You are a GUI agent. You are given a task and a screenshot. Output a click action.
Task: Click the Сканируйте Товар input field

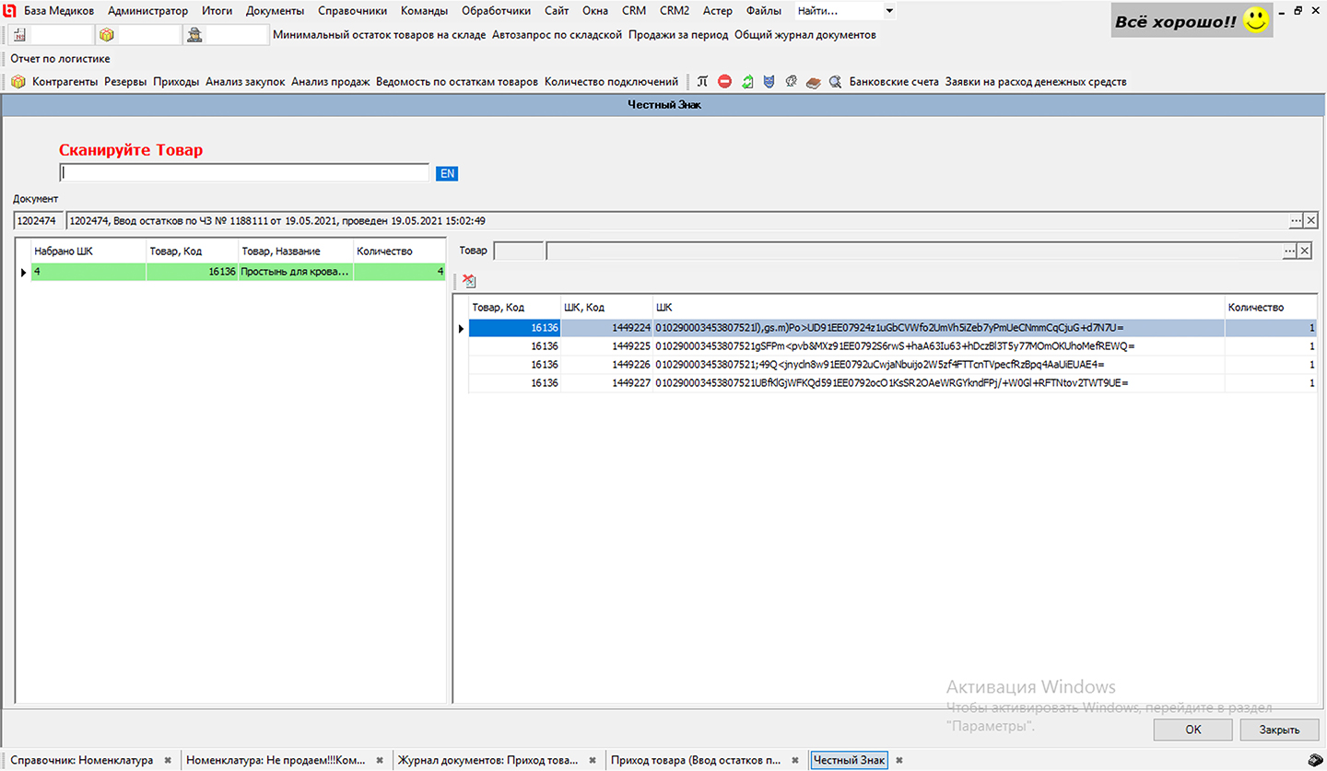click(x=244, y=173)
